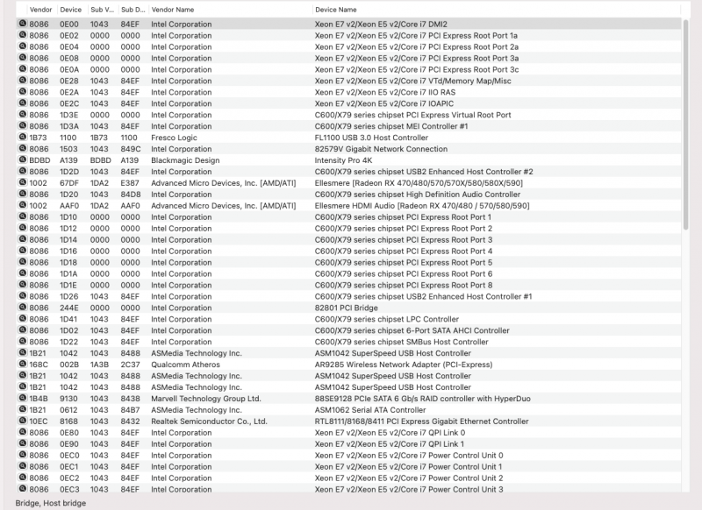Viewport: 702px width, 510px height.
Task: Click vendor ID 168C cell
Action: (39, 365)
